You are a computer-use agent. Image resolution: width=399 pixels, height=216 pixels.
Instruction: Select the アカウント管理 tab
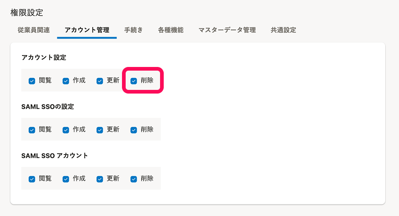pos(87,30)
